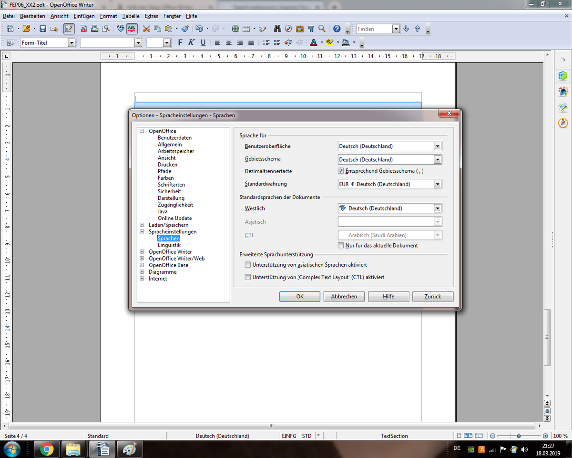
Task: Open the Navigator compass icon in toolbar
Action: 288,29
